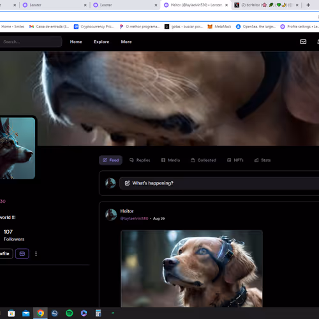Switch to the Media tab
The height and width of the screenshot is (319, 319).
(x=170, y=160)
